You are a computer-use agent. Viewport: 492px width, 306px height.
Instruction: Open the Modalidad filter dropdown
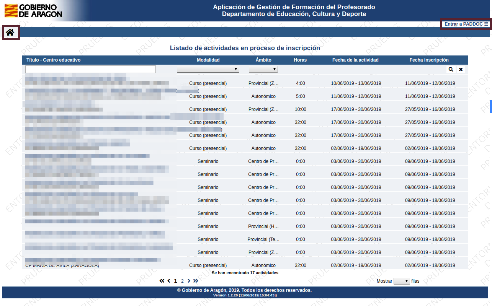[x=208, y=69]
